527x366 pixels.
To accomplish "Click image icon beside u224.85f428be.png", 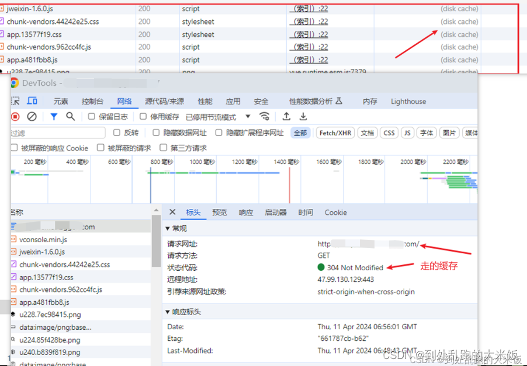I will click(13, 340).
